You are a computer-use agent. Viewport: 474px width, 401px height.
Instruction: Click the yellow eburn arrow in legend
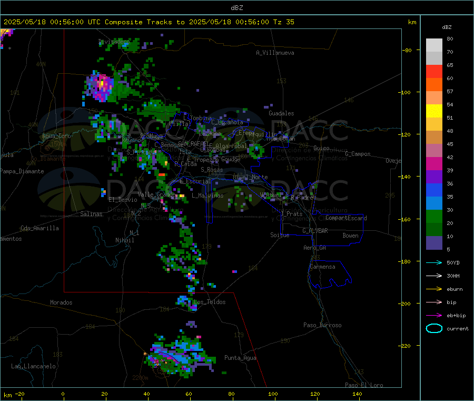(x=434, y=289)
